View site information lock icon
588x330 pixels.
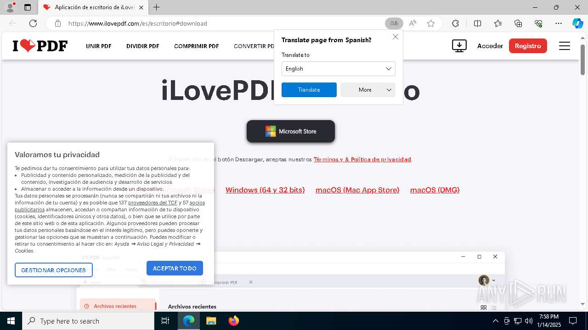pyautogui.click(x=57, y=23)
